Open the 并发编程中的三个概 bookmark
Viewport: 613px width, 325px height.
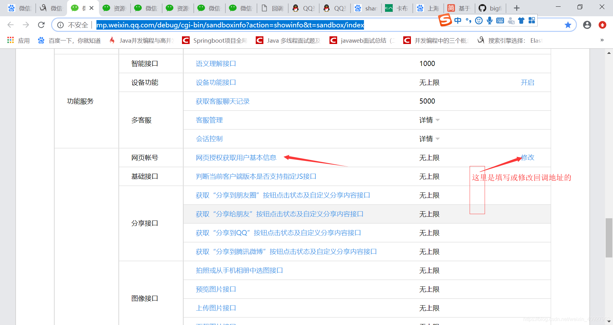(436, 40)
